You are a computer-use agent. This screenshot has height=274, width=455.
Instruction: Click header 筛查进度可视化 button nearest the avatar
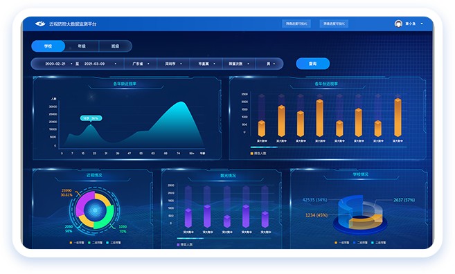coord(334,24)
